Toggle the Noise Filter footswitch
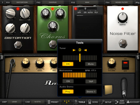 123,43
